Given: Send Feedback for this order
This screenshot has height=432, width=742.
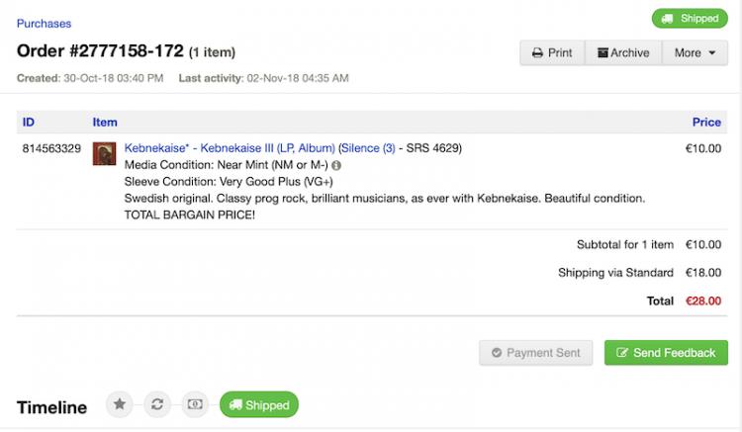Looking at the screenshot, I should point(666,353).
